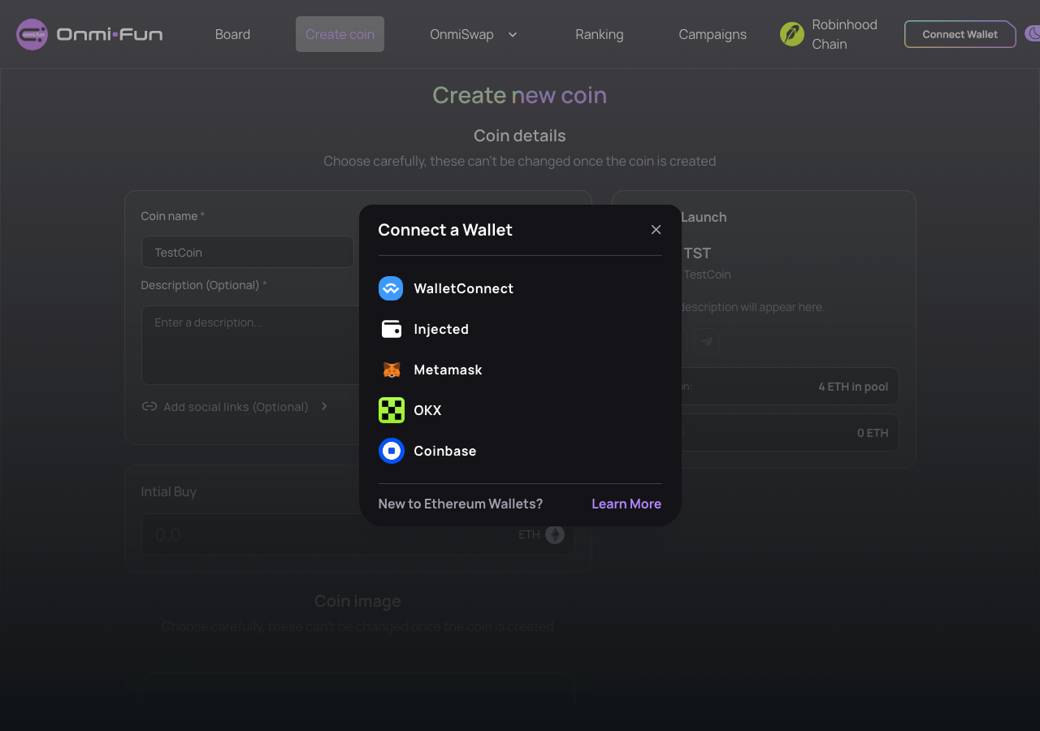The width and height of the screenshot is (1040, 731).
Task: Toggle dark mode moon icon
Action: [x=1033, y=34]
